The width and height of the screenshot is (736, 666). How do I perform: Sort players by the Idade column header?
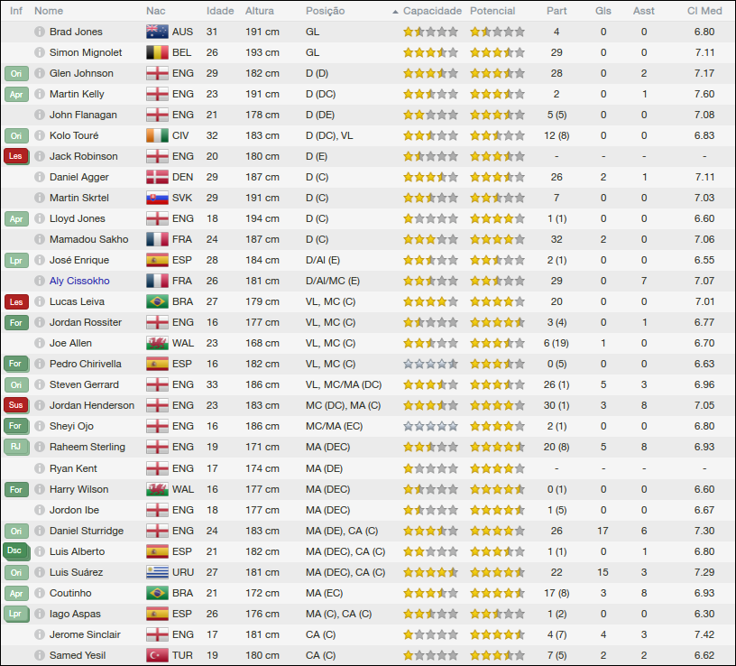(x=219, y=11)
